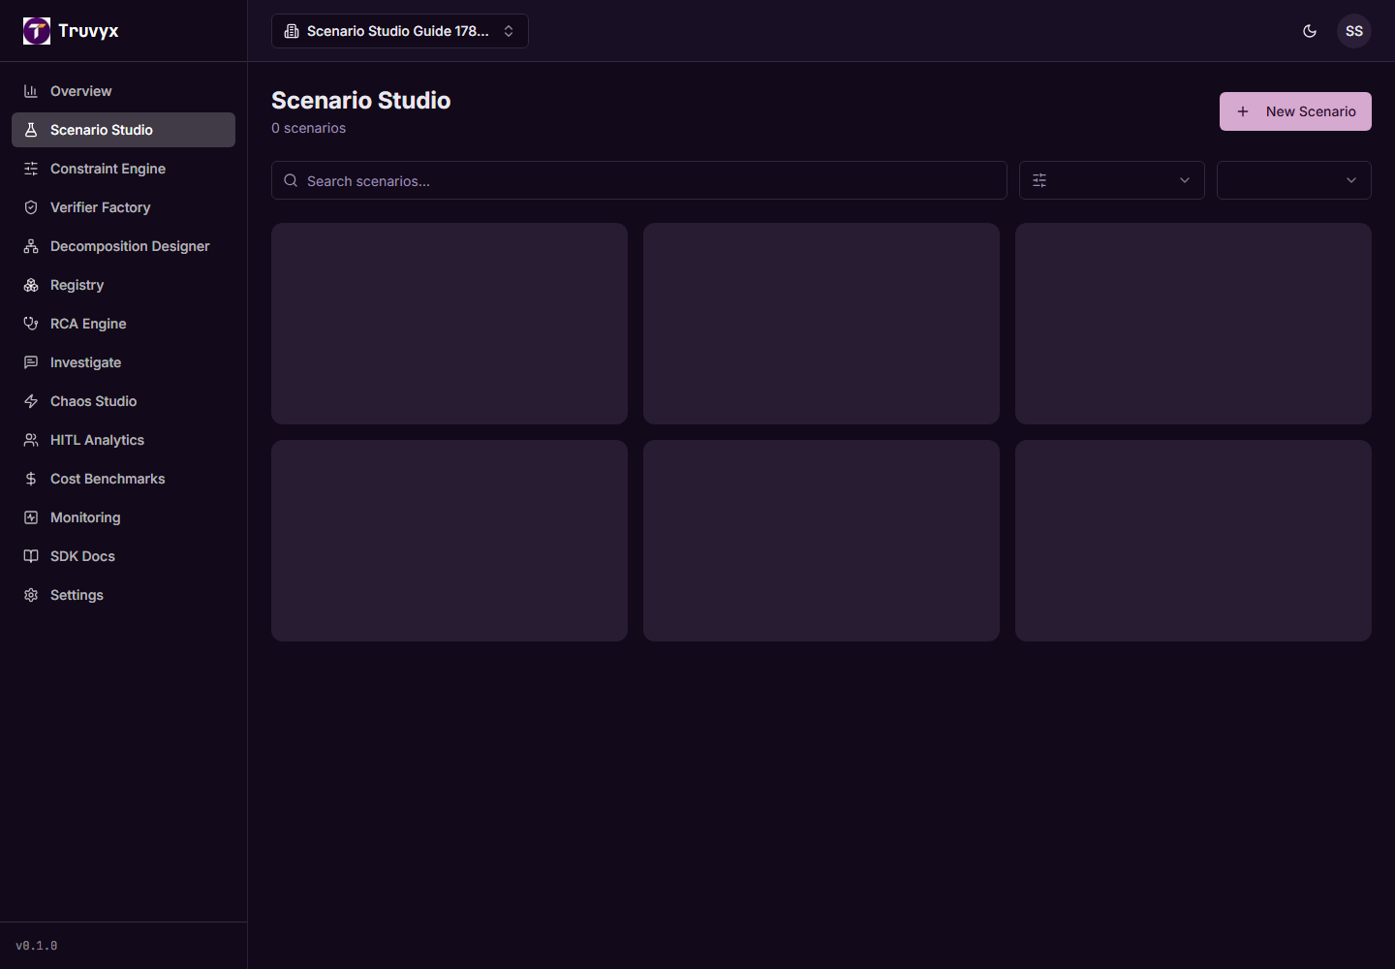Click the HITL Analytics users icon
1395x969 pixels.
click(31, 440)
